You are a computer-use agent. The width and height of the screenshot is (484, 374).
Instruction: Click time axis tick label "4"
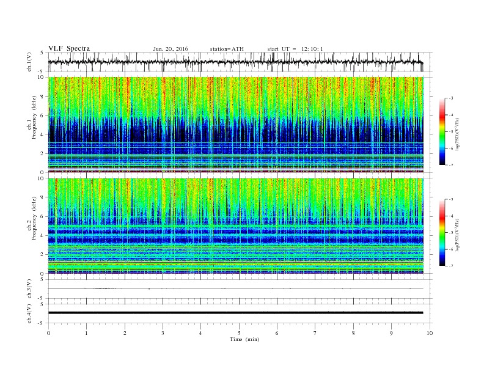(x=201, y=333)
